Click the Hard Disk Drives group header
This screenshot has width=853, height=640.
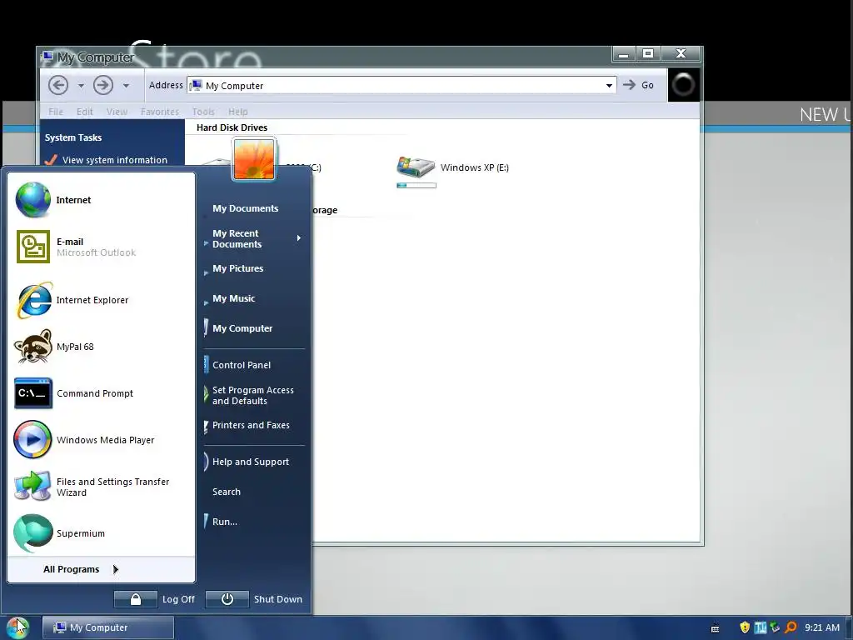[232, 127]
